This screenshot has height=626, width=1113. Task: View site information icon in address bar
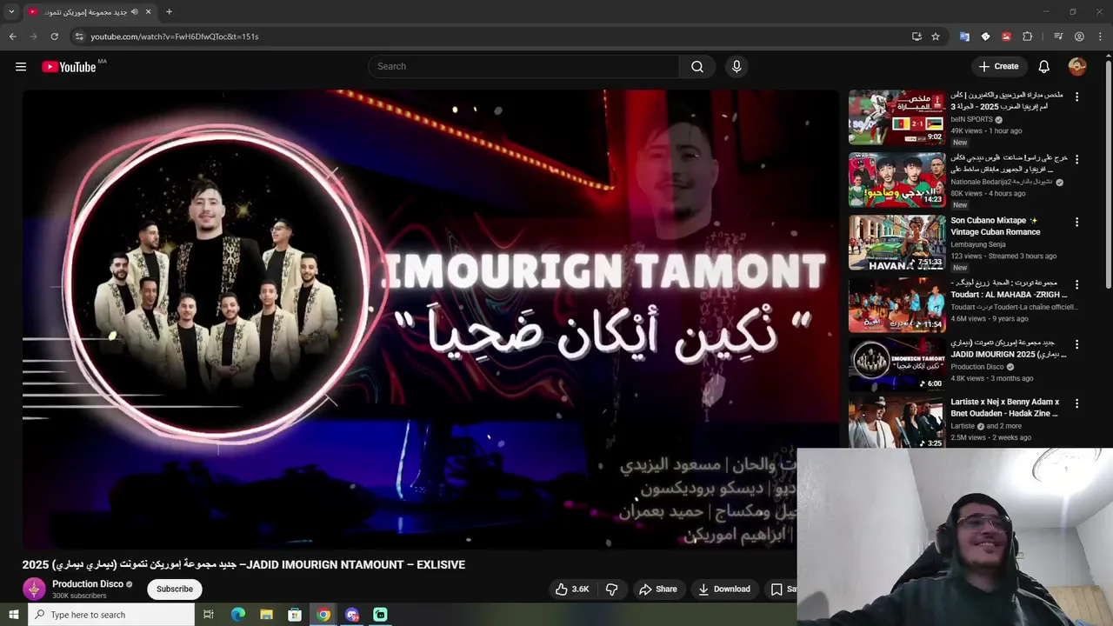tap(79, 37)
